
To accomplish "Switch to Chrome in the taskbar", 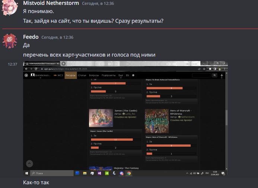I will pyautogui.click(x=129, y=173).
